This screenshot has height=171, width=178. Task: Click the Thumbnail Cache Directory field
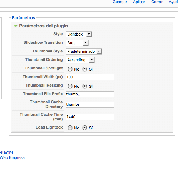pos(90,104)
